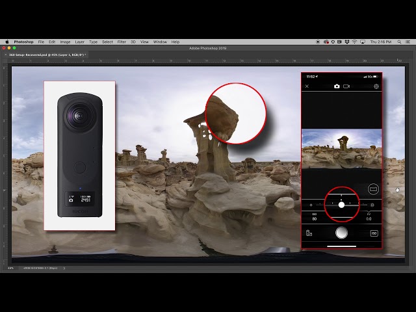This screenshot has width=416, height=312.
Task: Open the Dropbox menu bar icon
Action: pos(347,42)
